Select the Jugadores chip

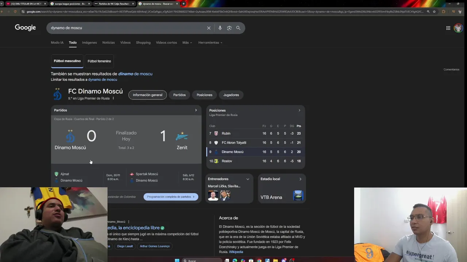tap(231, 95)
